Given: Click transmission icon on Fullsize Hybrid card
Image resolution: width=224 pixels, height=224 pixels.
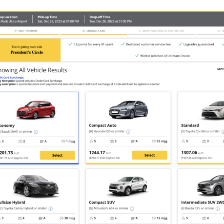Looking at the screenshot, I should (41, 218).
